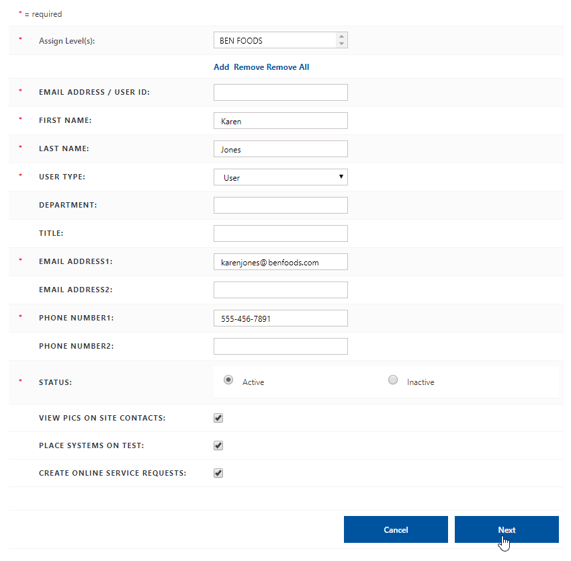Uncheck Create Online Service Requests
This screenshot has height=561, width=571.
tap(218, 472)
